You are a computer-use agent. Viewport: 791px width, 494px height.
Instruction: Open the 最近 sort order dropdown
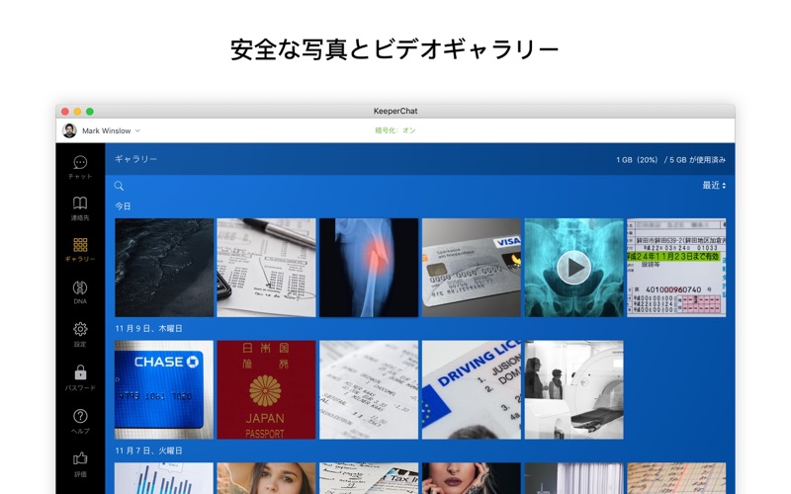point(714,186)
